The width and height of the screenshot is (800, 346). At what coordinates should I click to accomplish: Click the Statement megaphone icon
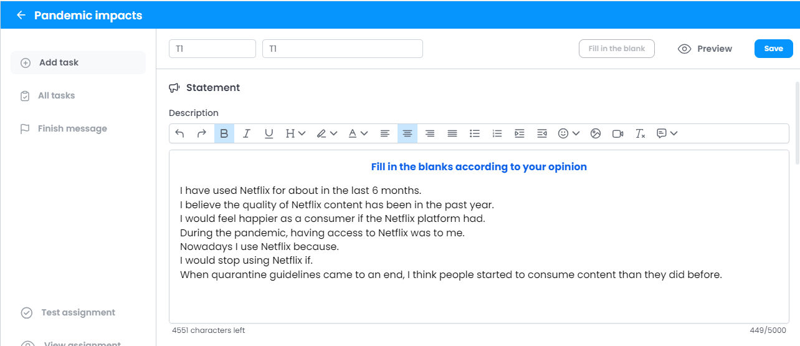[174, 88]
